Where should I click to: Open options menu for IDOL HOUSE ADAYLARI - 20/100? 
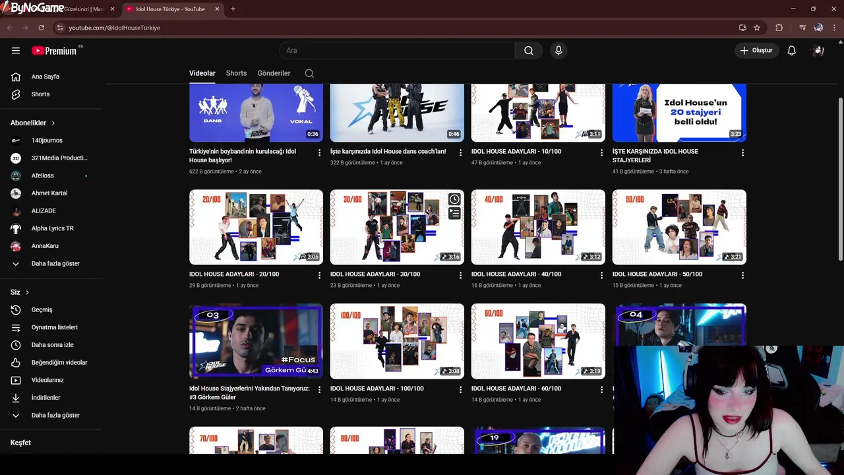pyautogui.click(x=319, y=275)
